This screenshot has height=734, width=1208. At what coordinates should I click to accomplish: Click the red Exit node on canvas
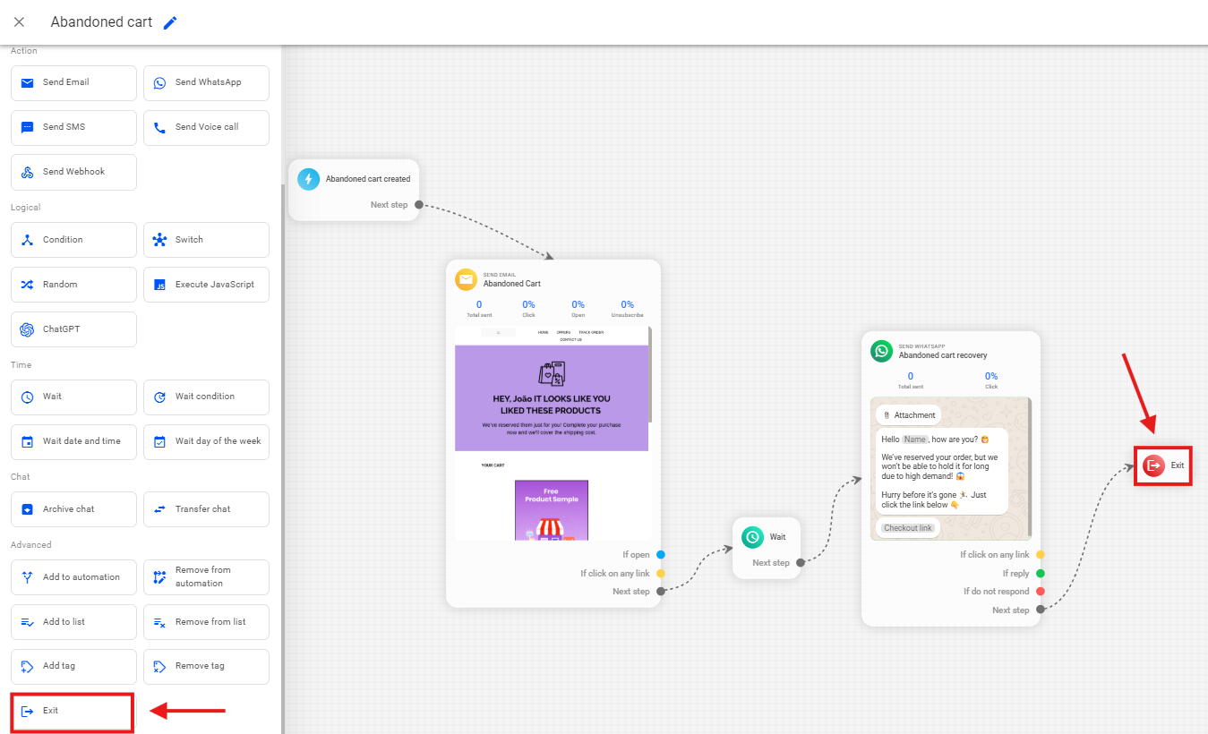click(1163, 465)
